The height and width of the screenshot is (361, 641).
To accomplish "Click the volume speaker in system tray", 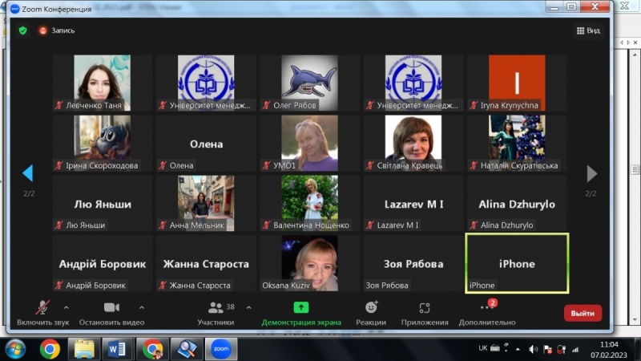I will point(534,349).
